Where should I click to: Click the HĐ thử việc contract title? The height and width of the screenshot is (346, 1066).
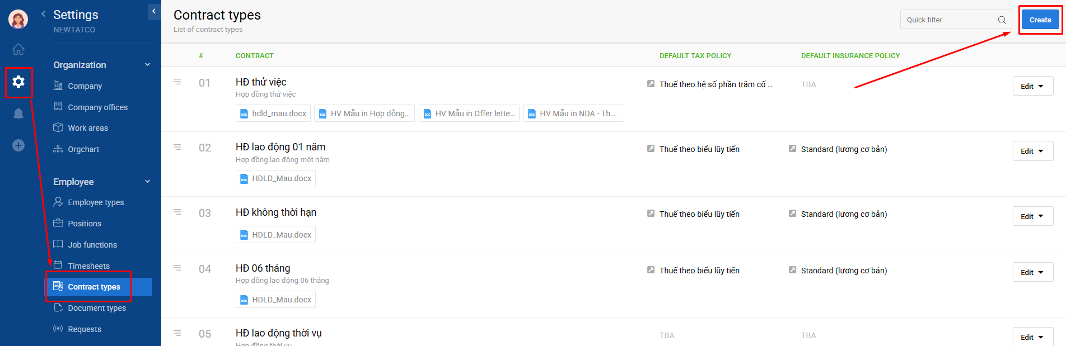261,82
